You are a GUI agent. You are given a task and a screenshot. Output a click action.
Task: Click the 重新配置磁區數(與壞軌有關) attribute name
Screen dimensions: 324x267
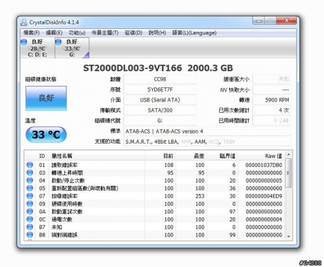click(x=85, y=188)
